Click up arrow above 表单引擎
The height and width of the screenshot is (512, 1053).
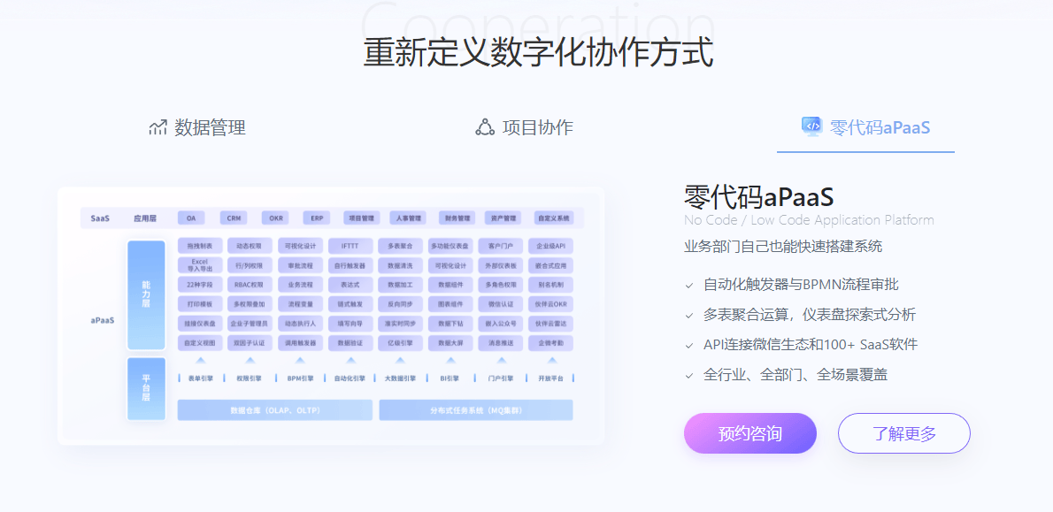tap(201, 361)
